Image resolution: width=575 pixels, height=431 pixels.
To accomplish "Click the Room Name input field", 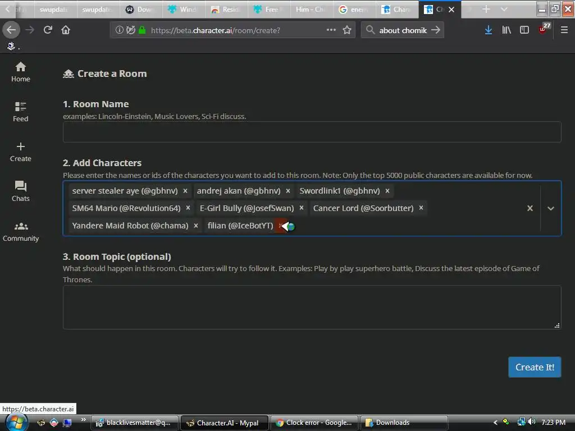I will click(x=312, y=132).
